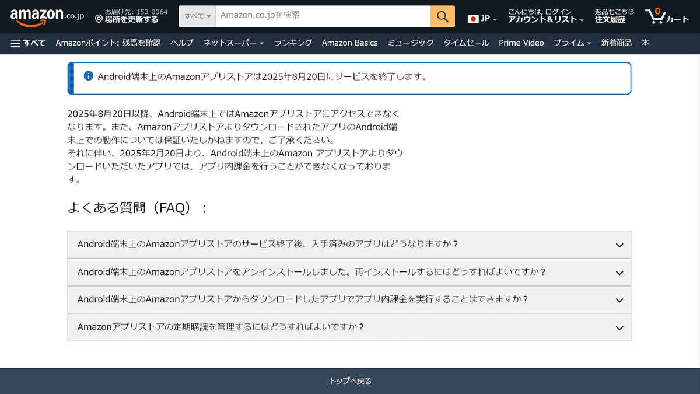Open Amazonポイント: 残高を確認
Viewport: 700px width, 394px height.
(x=108, y=43)
